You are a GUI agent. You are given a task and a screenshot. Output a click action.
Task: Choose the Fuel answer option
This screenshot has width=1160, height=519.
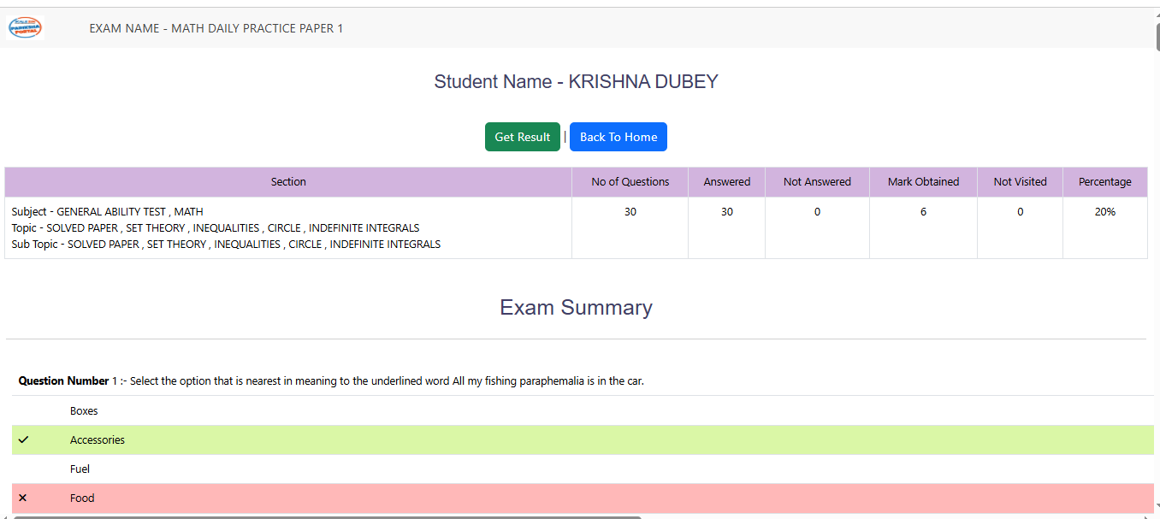pyautogui.click(x=80, y=469)
